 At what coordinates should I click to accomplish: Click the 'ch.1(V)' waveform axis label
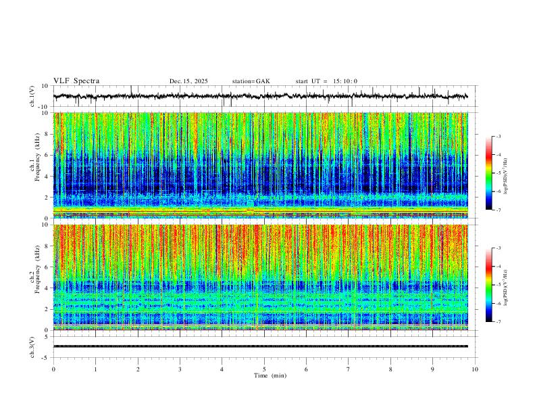coord(32,96)
